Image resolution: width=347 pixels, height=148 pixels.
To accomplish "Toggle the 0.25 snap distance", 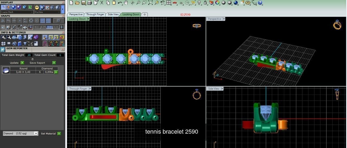I will tap(43, 27).
